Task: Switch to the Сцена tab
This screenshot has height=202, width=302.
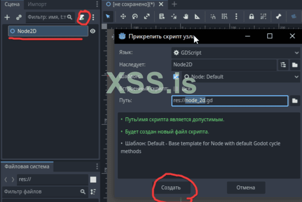Action: (12, 4)
